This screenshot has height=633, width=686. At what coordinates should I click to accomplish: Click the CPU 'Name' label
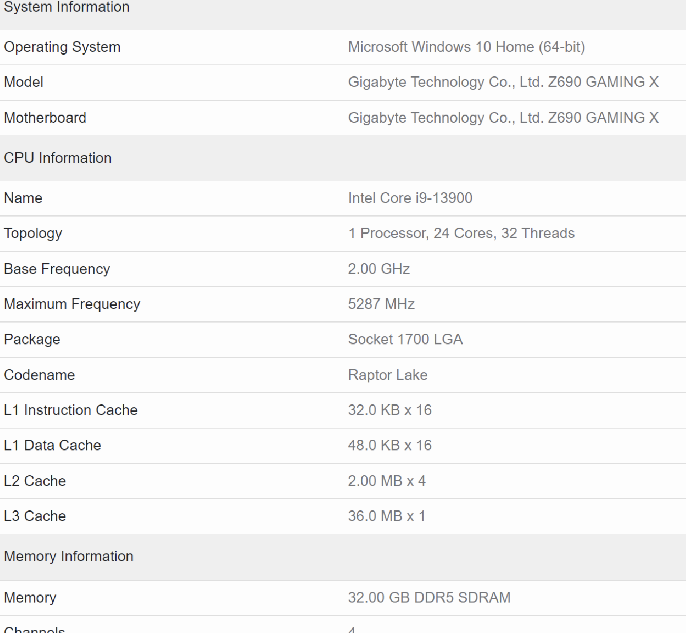(x=23, y=198)
